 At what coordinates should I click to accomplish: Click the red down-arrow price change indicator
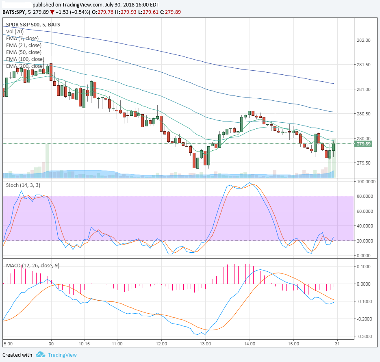(x=52, y=12)
